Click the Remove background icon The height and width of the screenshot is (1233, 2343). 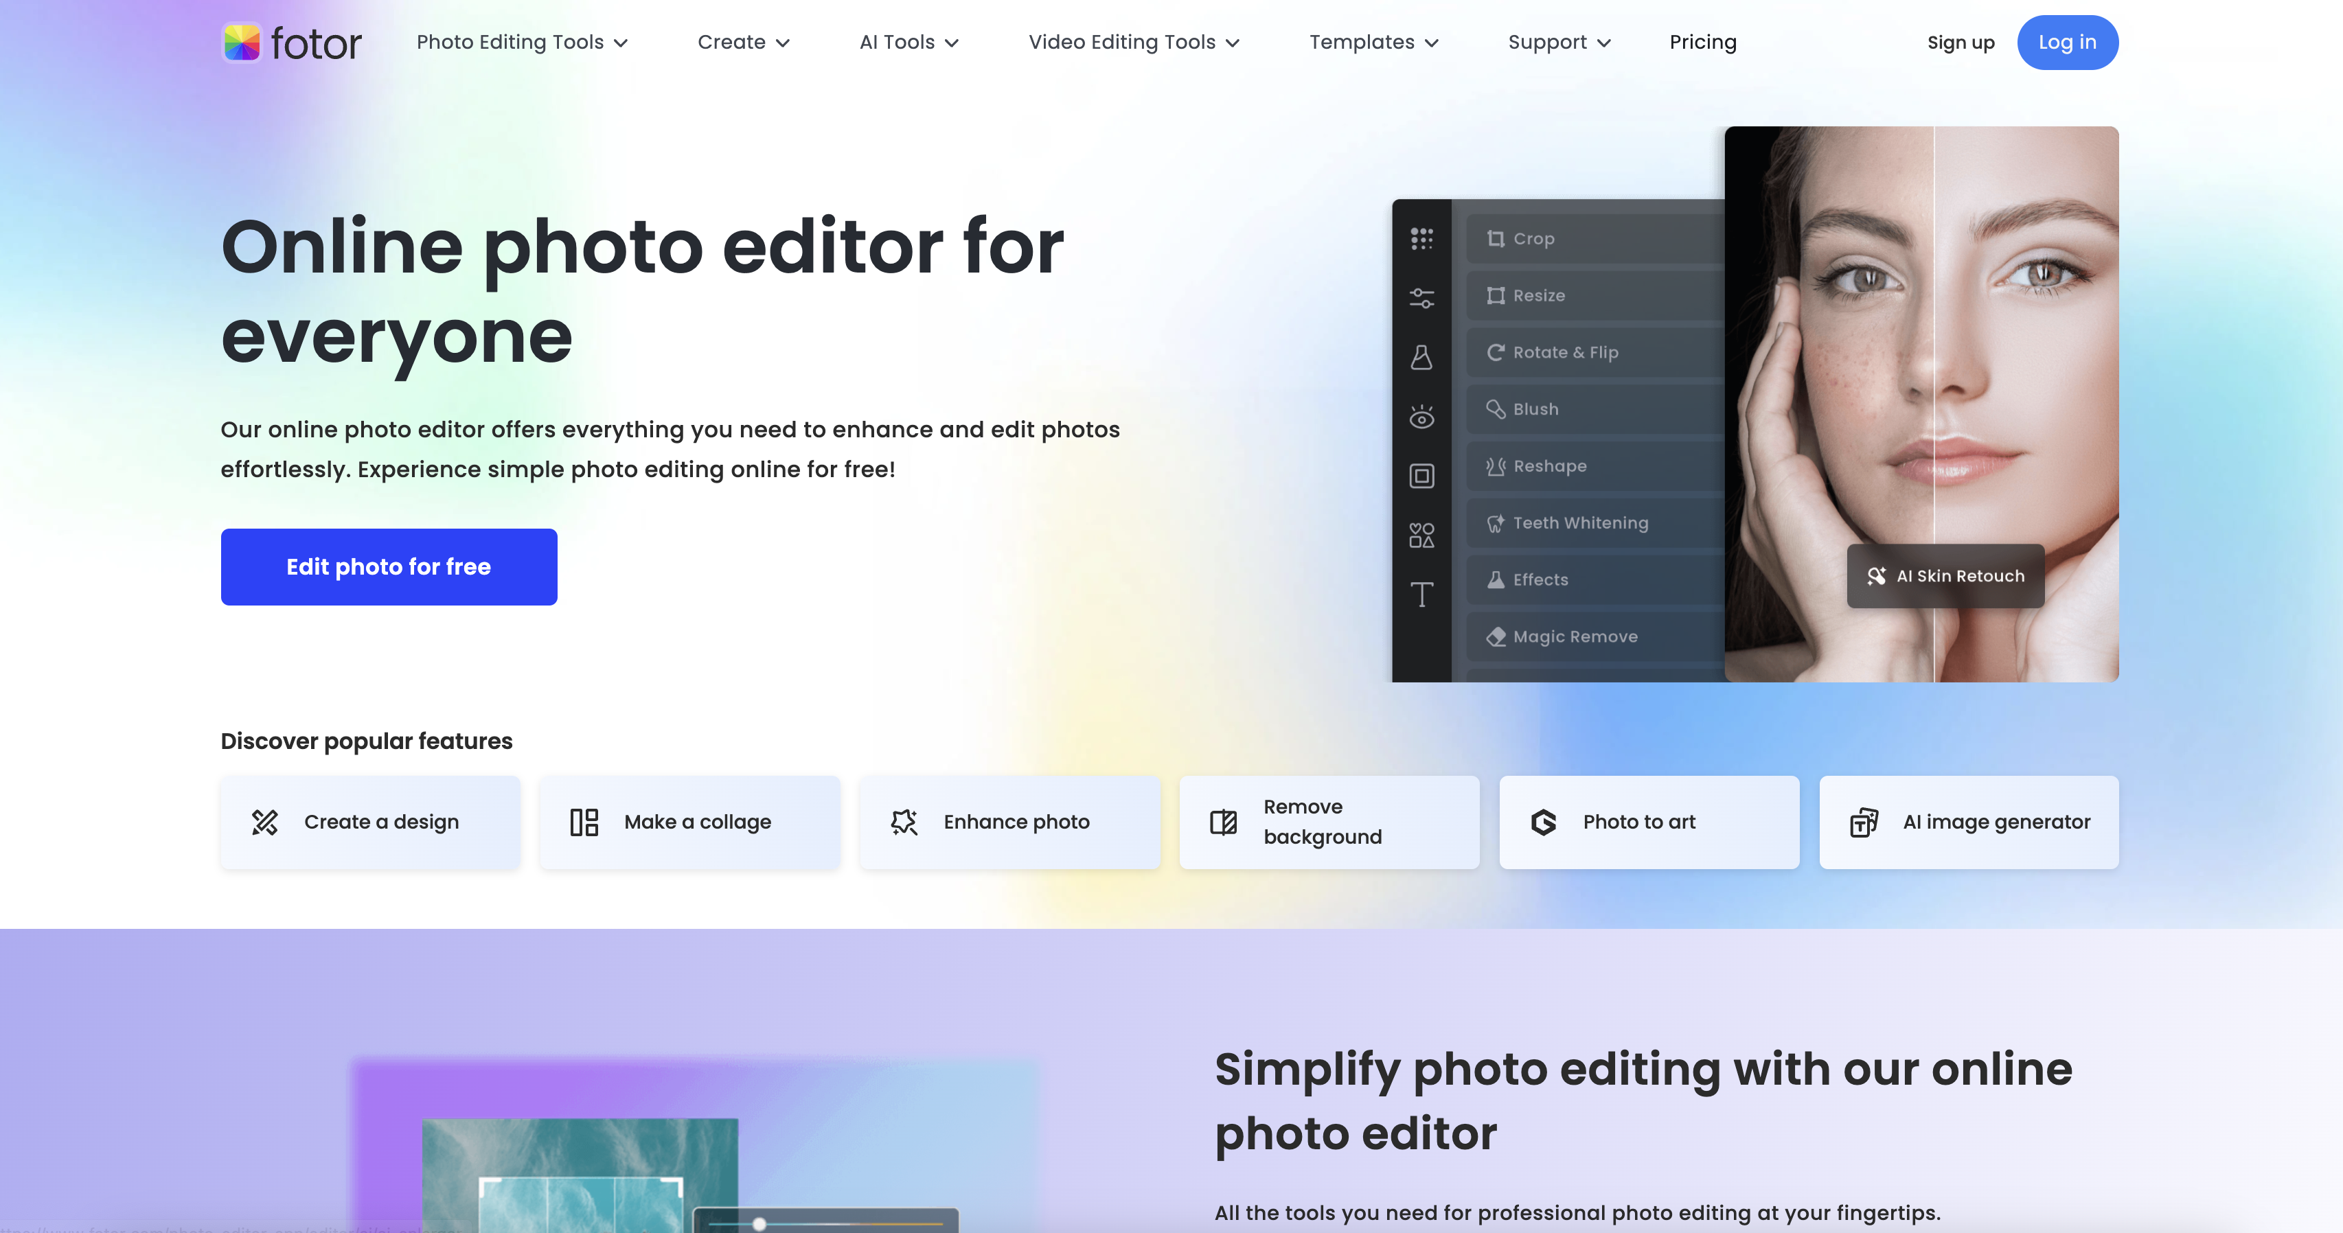point(1223,822)
